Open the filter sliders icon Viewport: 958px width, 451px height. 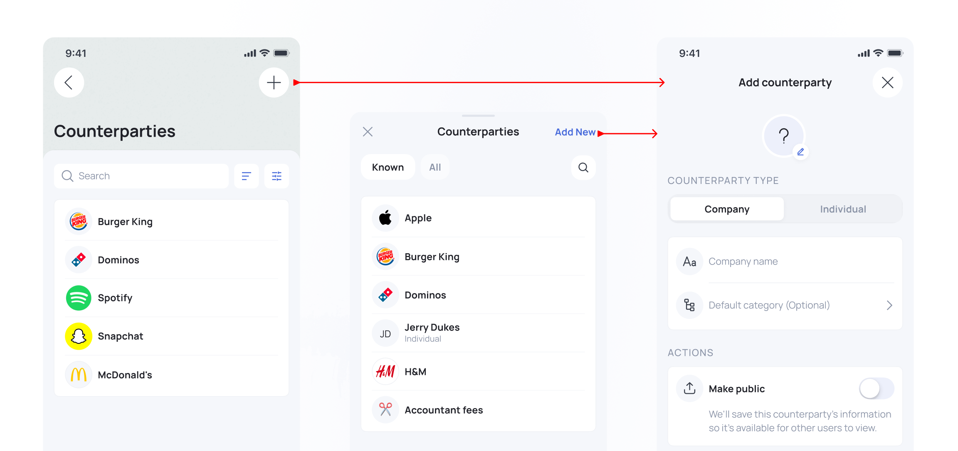tap(277, 176)
